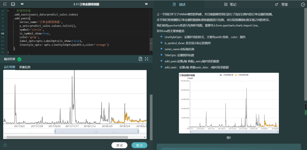Screen dimensions: 307x150
Task: Click the linestyle_opts code line 43
Action: [64, 45]
